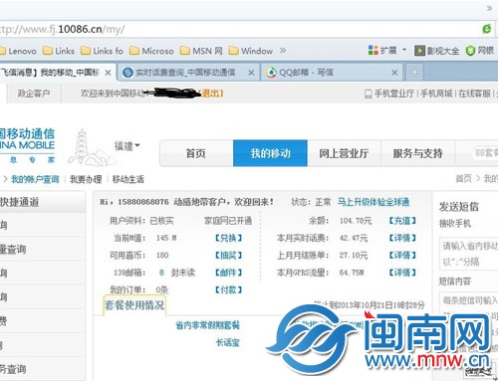
Task: Select the 我的移动 navigation tab
Action: [x=270, y=153]
